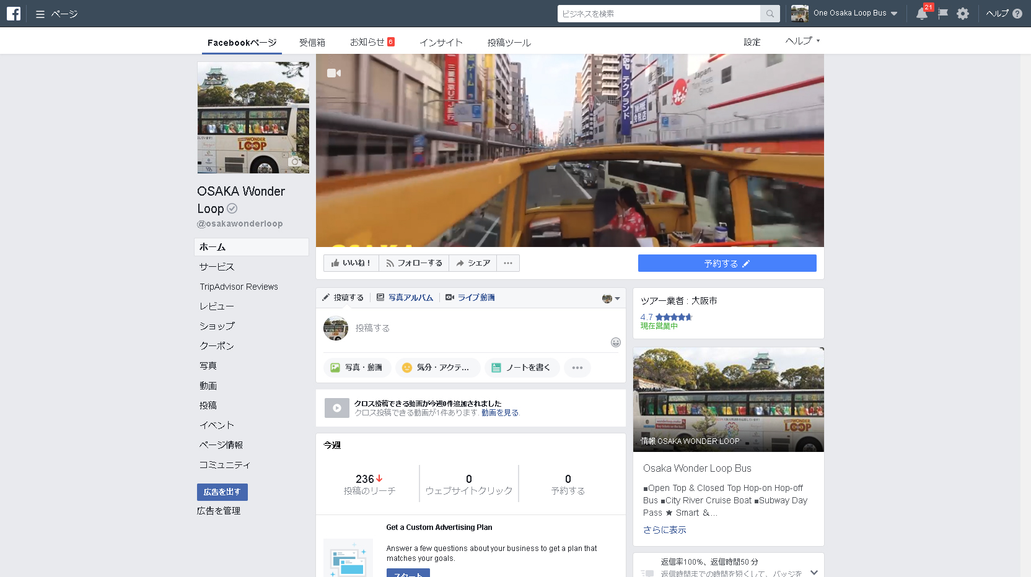This screenshot has width=1031, height=577.
Task: Click the いいね! like button
Action: [x=351, y=263]
